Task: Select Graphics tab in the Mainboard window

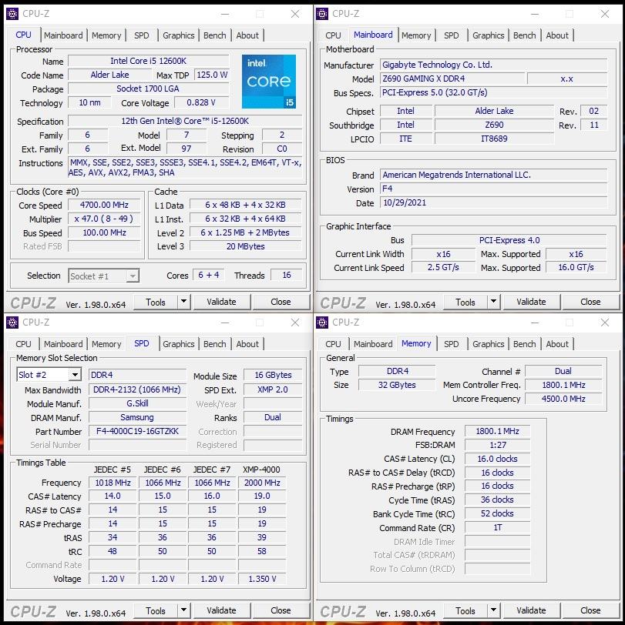Action: tap(488, 35)
